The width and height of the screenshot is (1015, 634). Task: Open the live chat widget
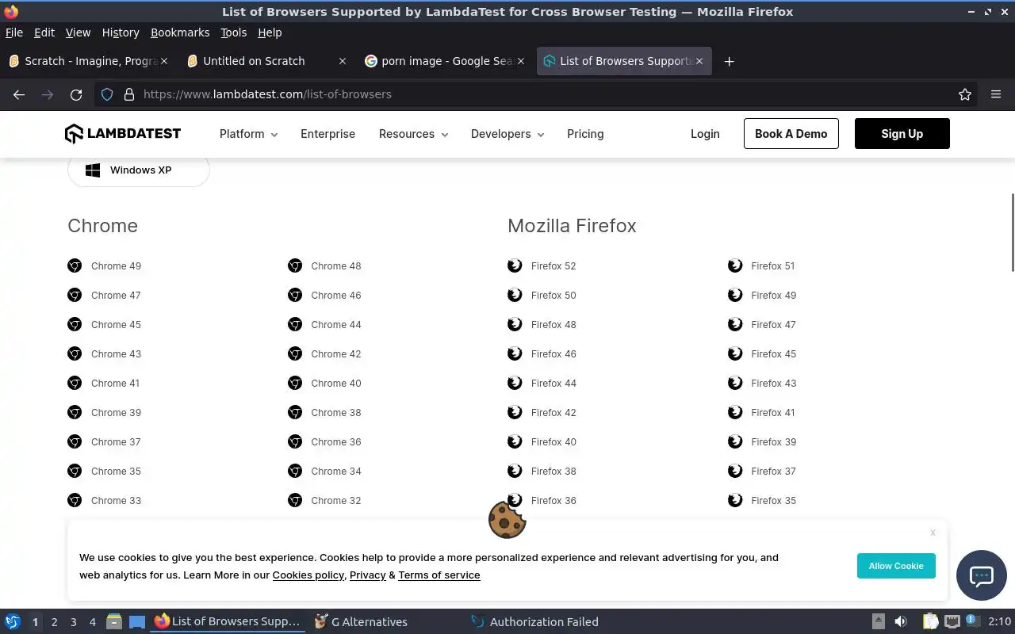click(982, 575)
